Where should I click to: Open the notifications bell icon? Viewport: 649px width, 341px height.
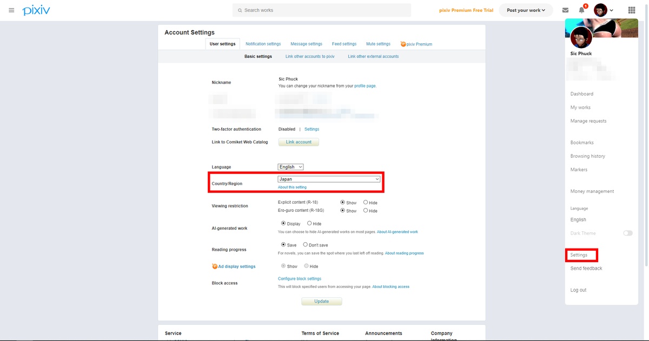[582, 10]
